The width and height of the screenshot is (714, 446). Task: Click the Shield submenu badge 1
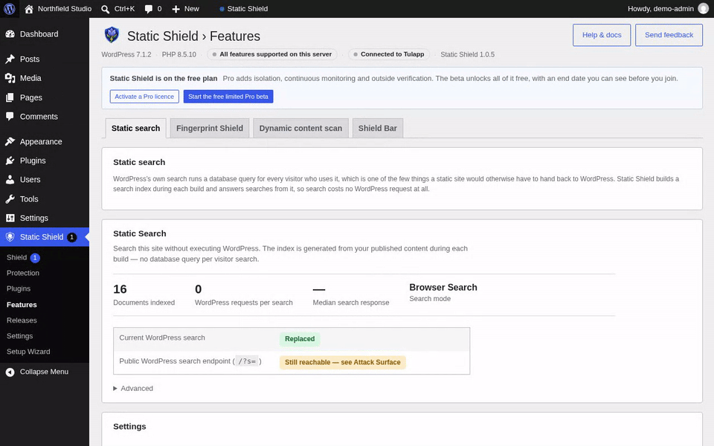click(x=35, y=258)
